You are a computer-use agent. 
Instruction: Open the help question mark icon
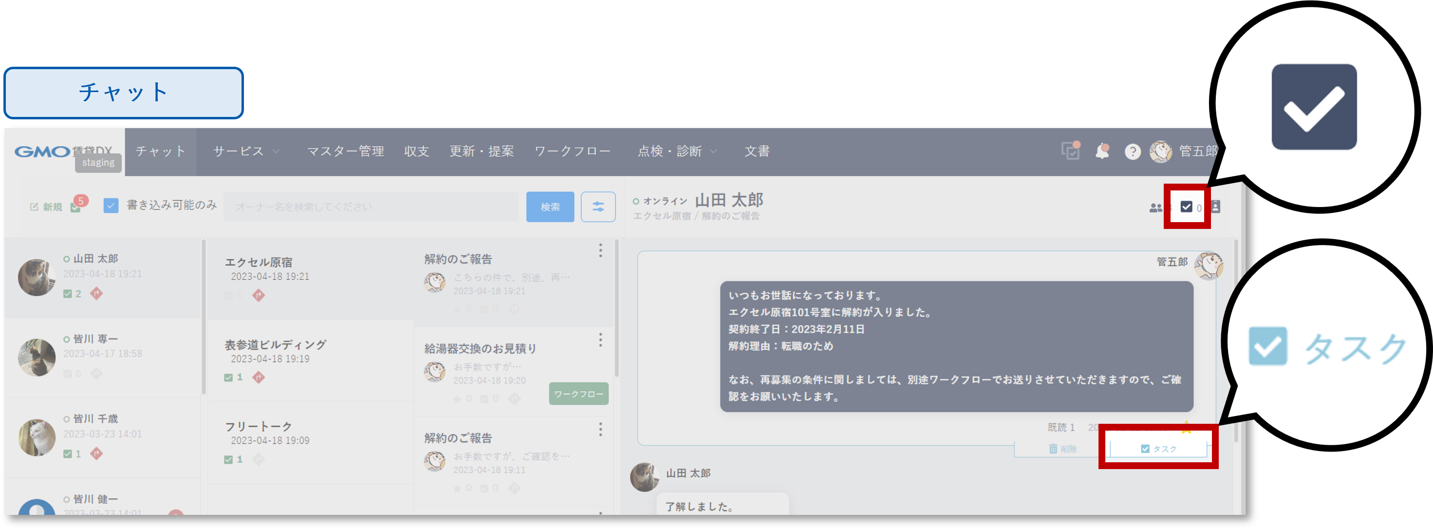click(x=1132, y=152)
